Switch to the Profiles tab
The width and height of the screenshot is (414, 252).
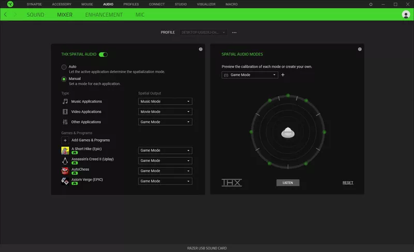click(x=131, y=4)
